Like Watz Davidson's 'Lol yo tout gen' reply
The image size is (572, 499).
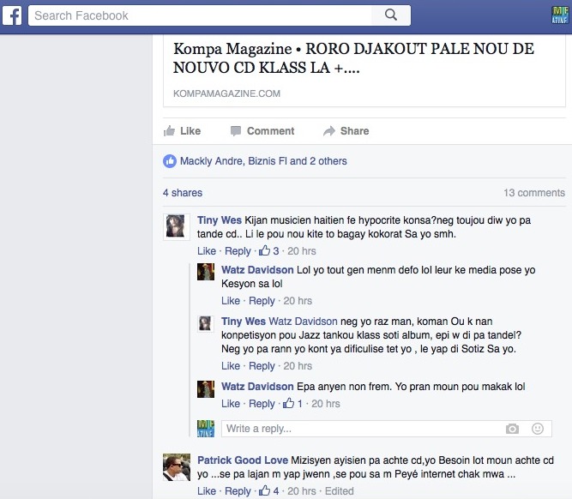click(x=231, y=301)
